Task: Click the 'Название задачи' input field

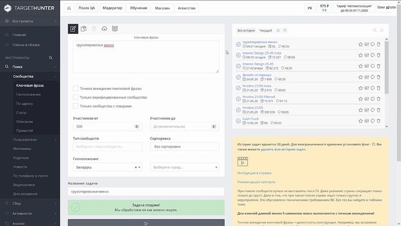Action: (x=146, y=191)
